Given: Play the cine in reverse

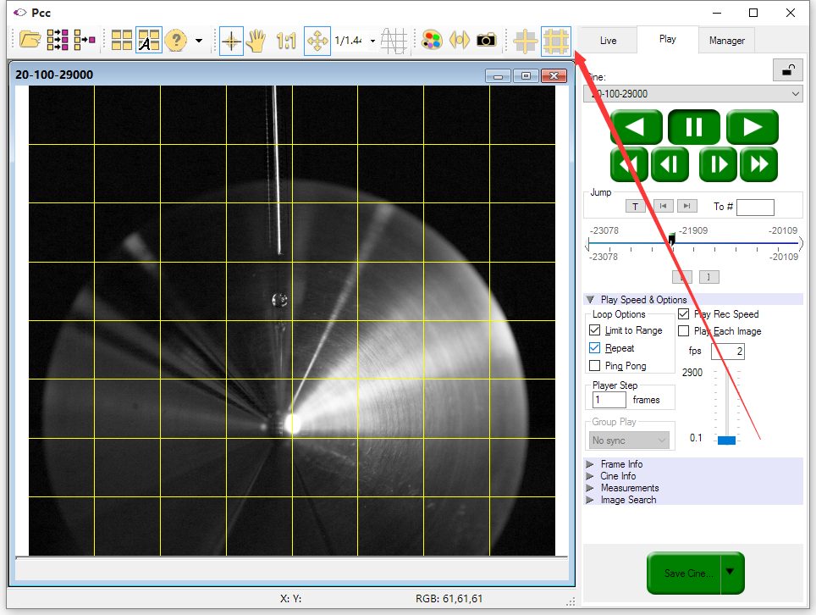Looking at the screenshot, I should (636, 127).
